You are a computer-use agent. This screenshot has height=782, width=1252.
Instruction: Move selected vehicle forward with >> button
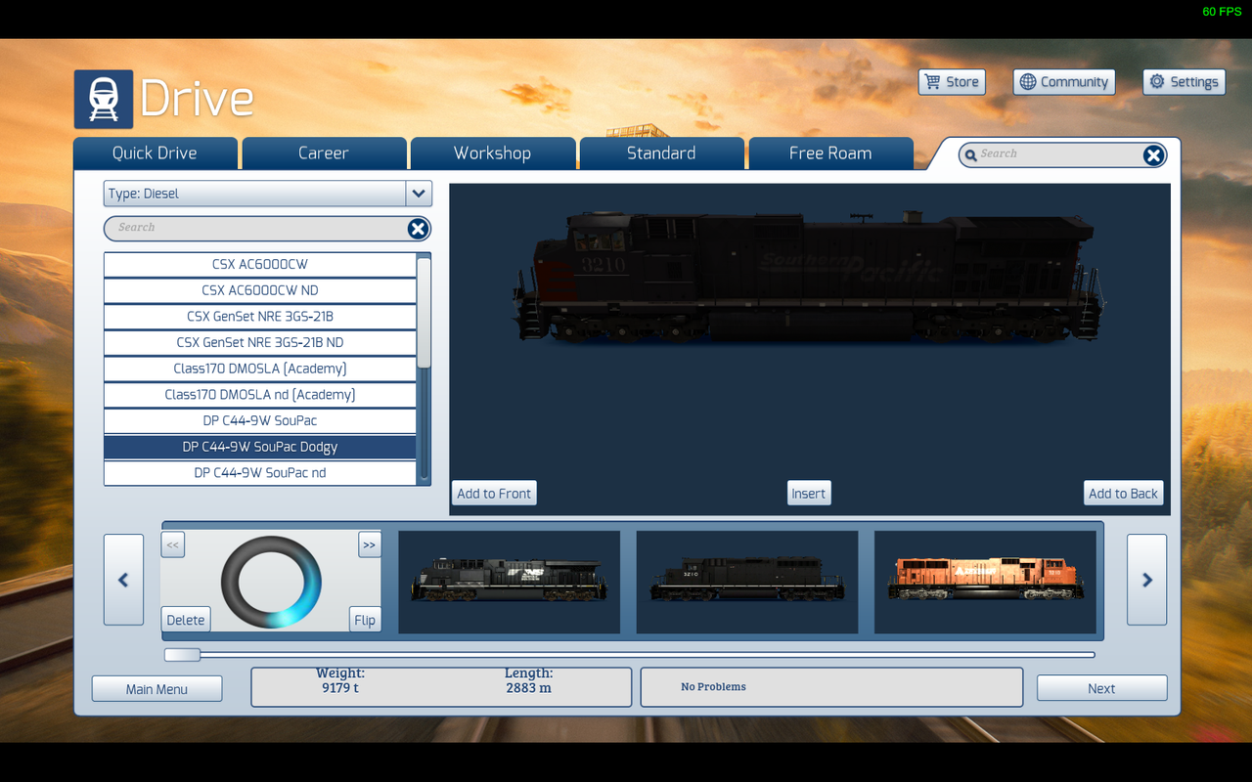point(369,544)
